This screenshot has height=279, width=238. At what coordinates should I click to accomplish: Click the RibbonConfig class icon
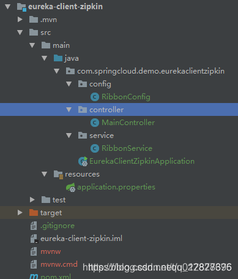[95, 97]
